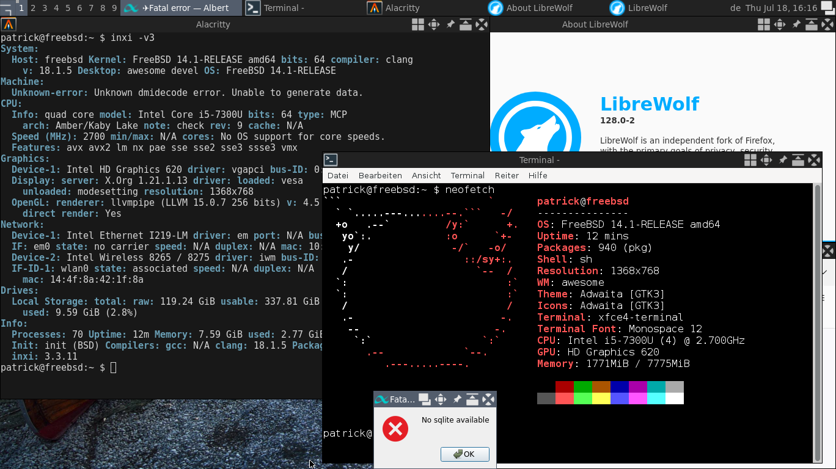Click the Alacritty prompt cursor on last line
The height and width of the screenshot is (469, 836).
113,368
